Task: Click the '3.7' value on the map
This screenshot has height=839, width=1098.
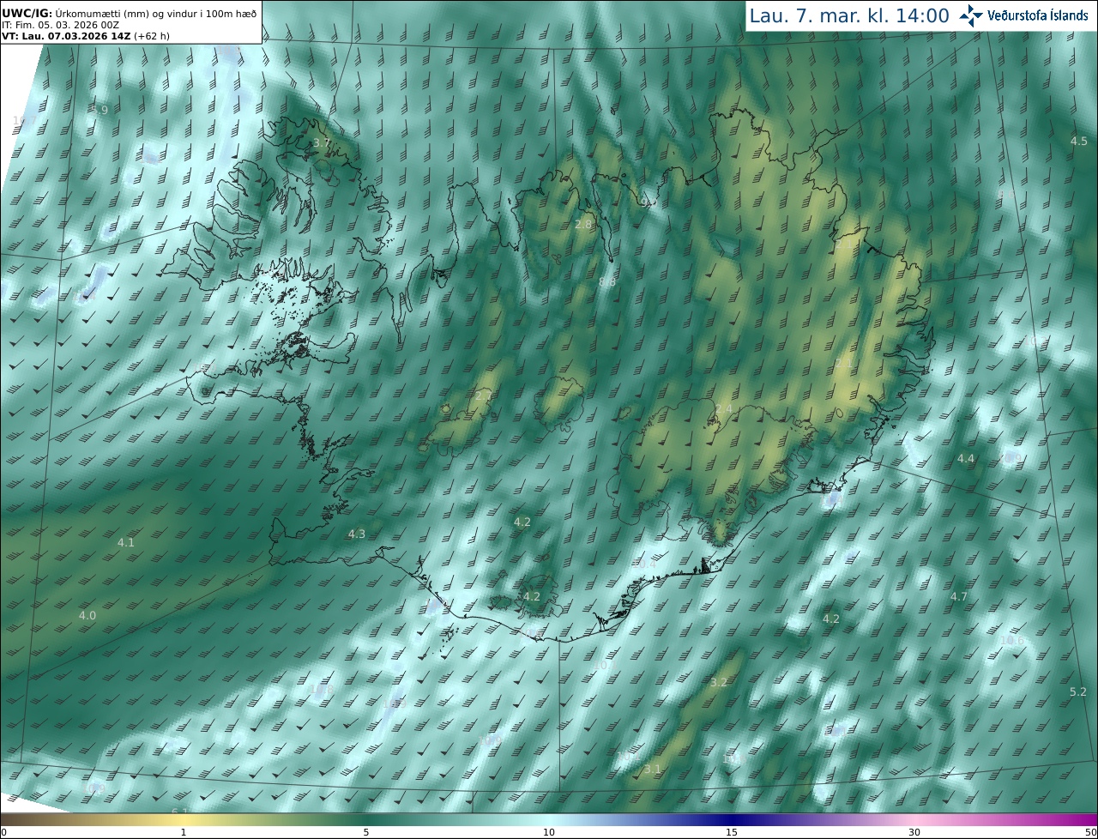Action: (x=321, y=142)
